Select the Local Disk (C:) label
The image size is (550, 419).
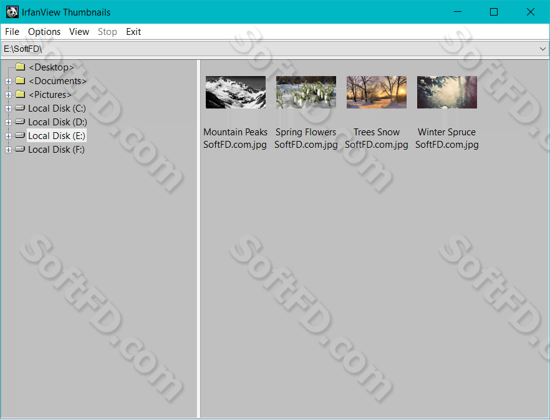click(x=57, y=108)
